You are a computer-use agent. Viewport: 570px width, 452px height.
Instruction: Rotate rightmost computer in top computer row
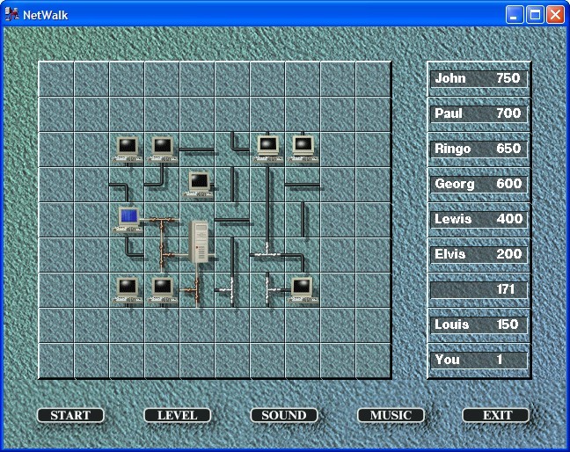303,149
